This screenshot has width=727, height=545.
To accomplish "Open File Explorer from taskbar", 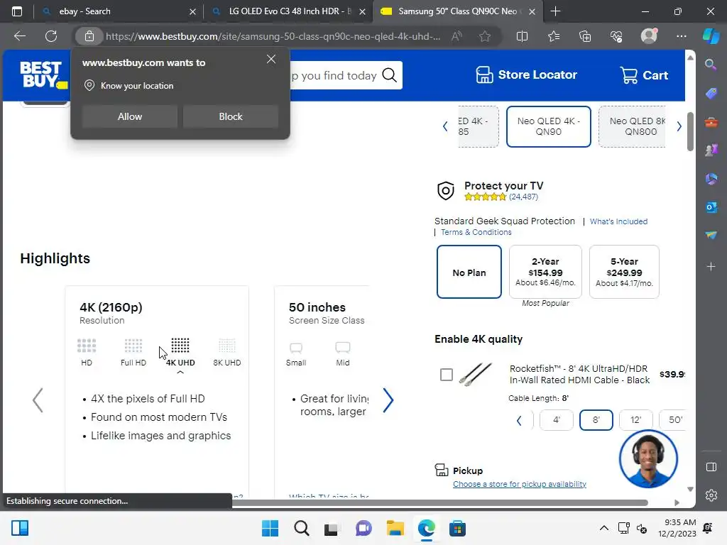I will [395, 528].
